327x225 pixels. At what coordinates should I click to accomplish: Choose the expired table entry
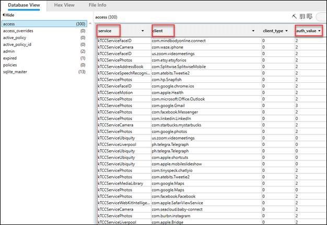click(10, 58)
